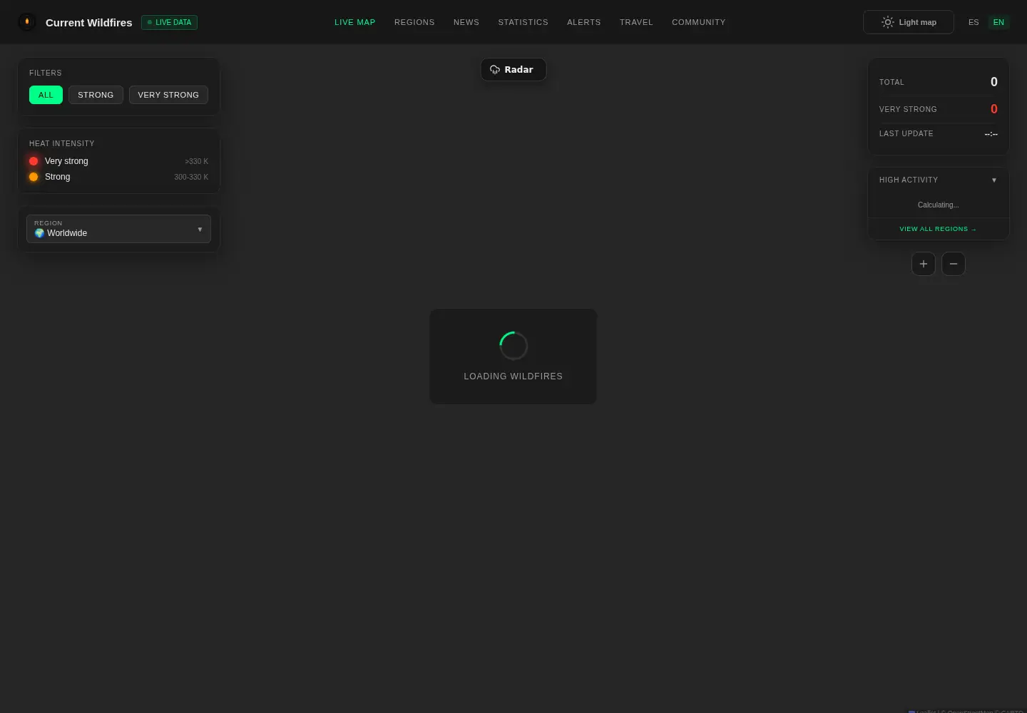Click the 300-330 K value
Viewport: 1027px width, 713px height.
[191, 177]
